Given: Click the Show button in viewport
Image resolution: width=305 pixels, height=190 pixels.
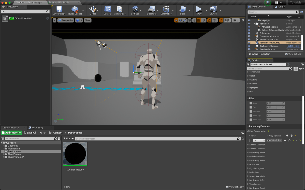Looking at the screenshot, I should pos(88,20).
